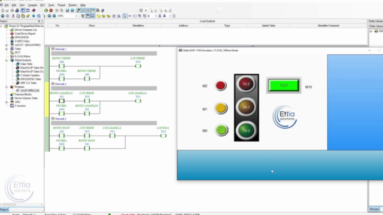
Task: Open E-CAM Editor in project tree
Action: [22, 56]
